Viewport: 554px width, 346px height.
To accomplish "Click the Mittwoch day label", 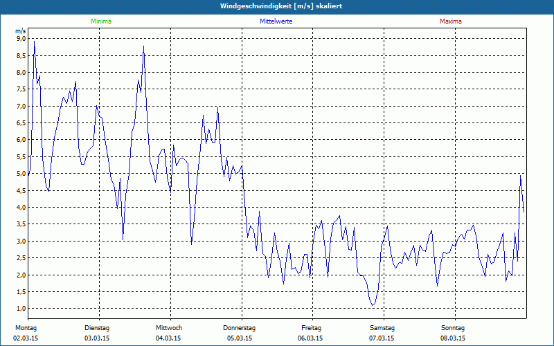I will (169, 328).
